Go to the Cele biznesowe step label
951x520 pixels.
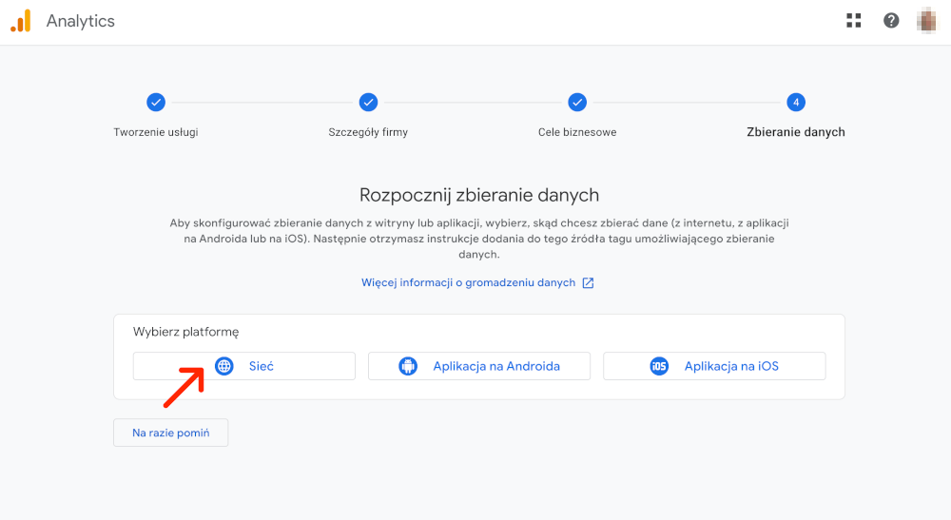pyautogui.click(x=577, y=132)
